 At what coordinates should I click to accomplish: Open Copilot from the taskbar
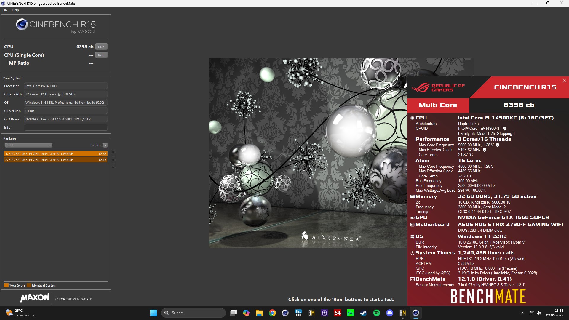tap(246, 313)
